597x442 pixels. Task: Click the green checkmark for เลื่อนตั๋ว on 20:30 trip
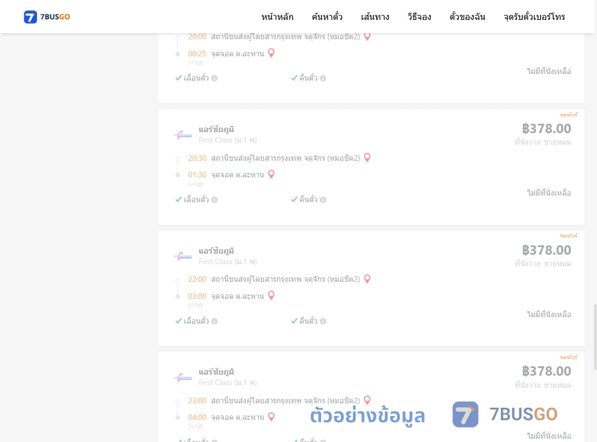[178, 199]
